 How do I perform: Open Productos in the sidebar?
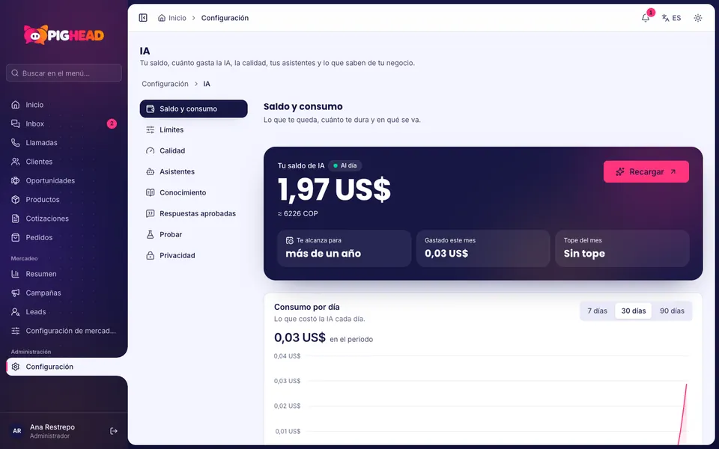[x=64, y=199]
